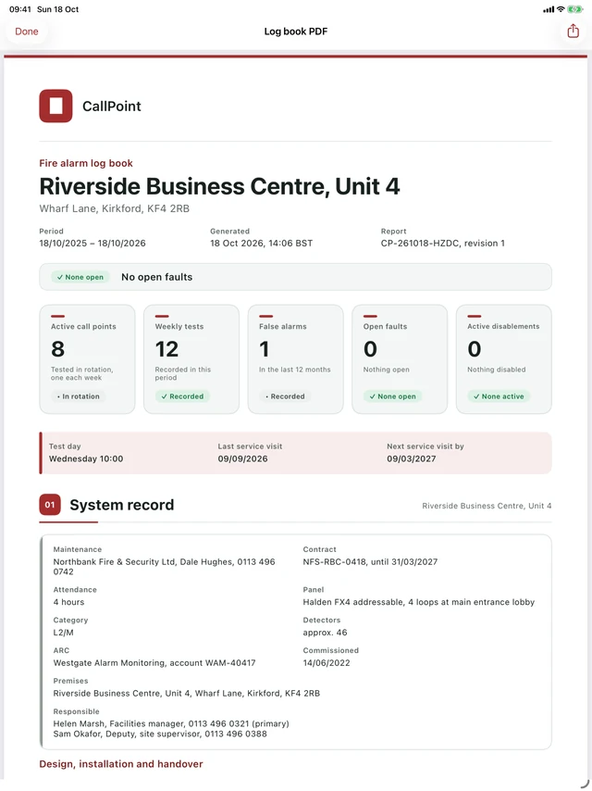Image resolution: width=592 pixels, height=791 pixels.
Task: Click the 'Fire alarm log book' label
Action: click(86, 163)
